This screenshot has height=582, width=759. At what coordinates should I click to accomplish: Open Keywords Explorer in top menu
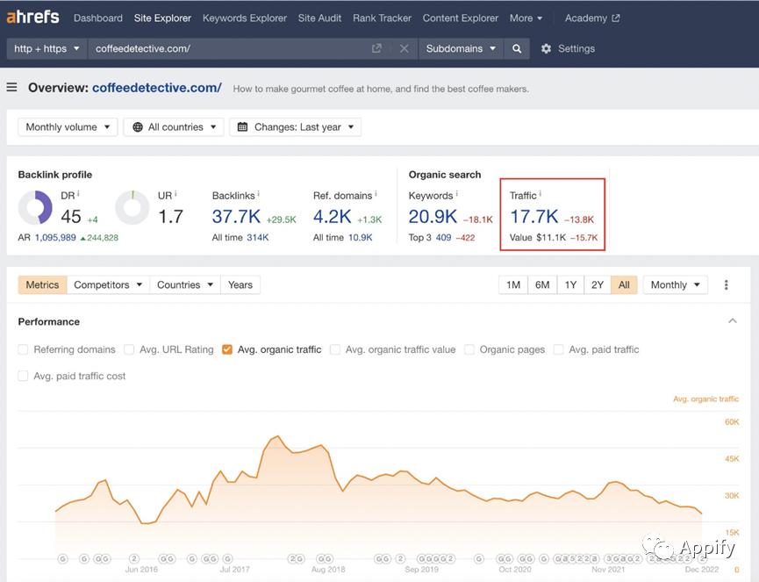coord(244,18)
